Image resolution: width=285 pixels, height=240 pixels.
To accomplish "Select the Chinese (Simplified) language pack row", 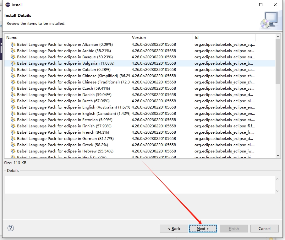I will (x=140, y=76).
